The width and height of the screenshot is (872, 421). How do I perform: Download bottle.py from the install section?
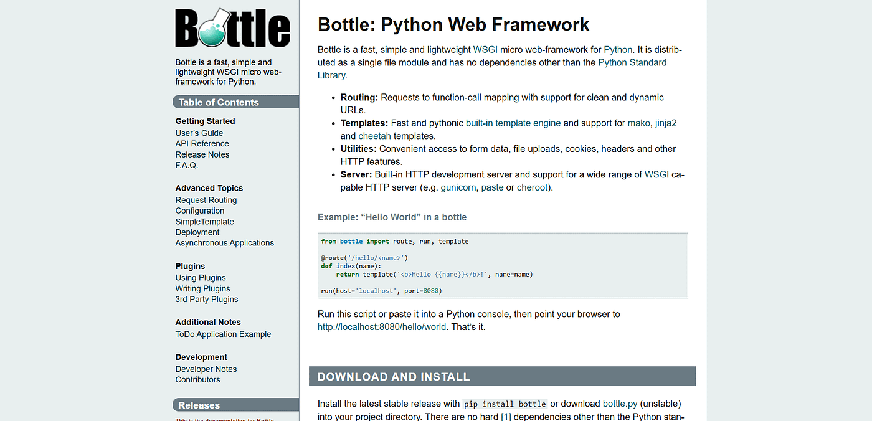[620, 403]
